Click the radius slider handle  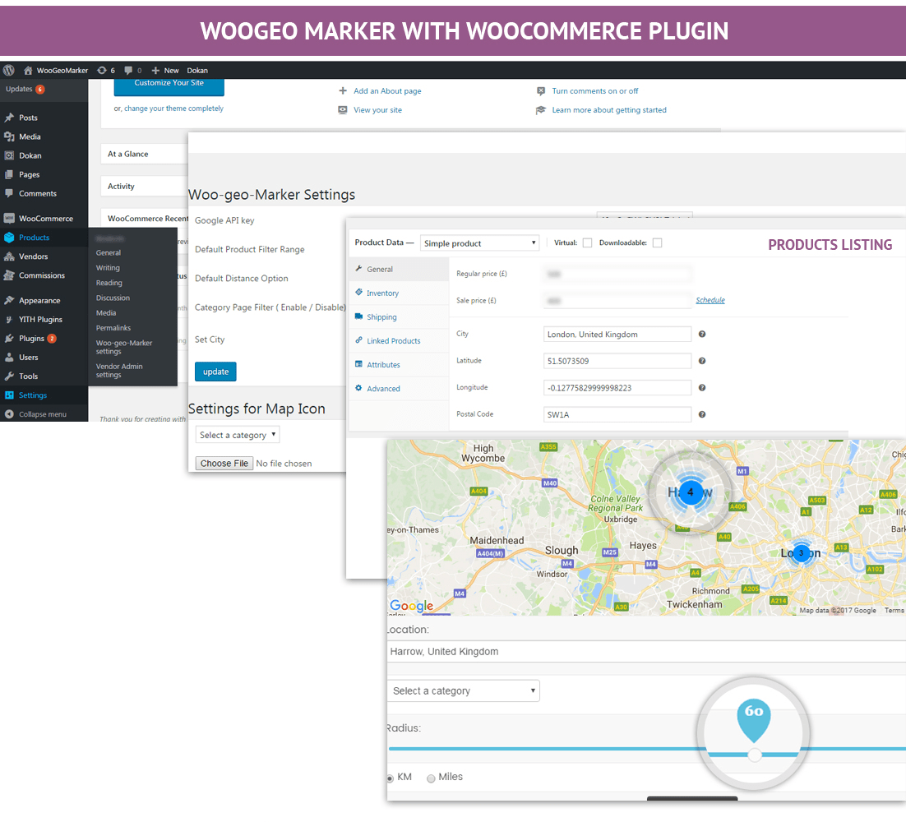(x=755, y=755)
